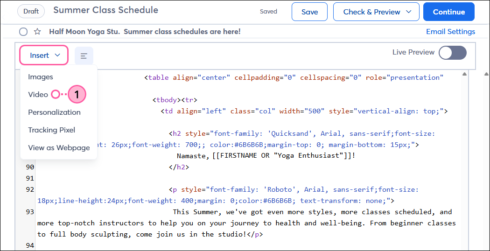
Task: Click line number 92 in gutter
Action: (29, 190)
